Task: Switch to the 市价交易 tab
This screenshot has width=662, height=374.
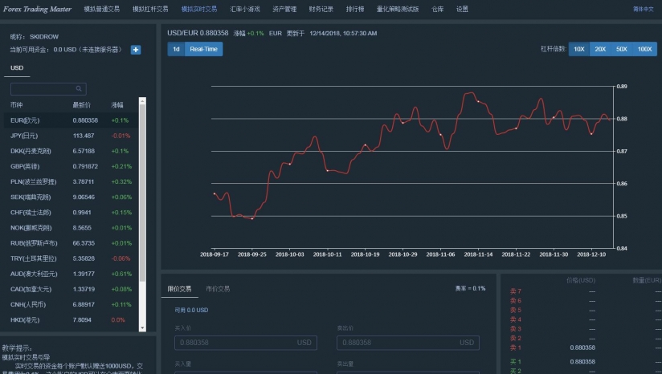Action: pyautogui.click(x=218, y=289)
